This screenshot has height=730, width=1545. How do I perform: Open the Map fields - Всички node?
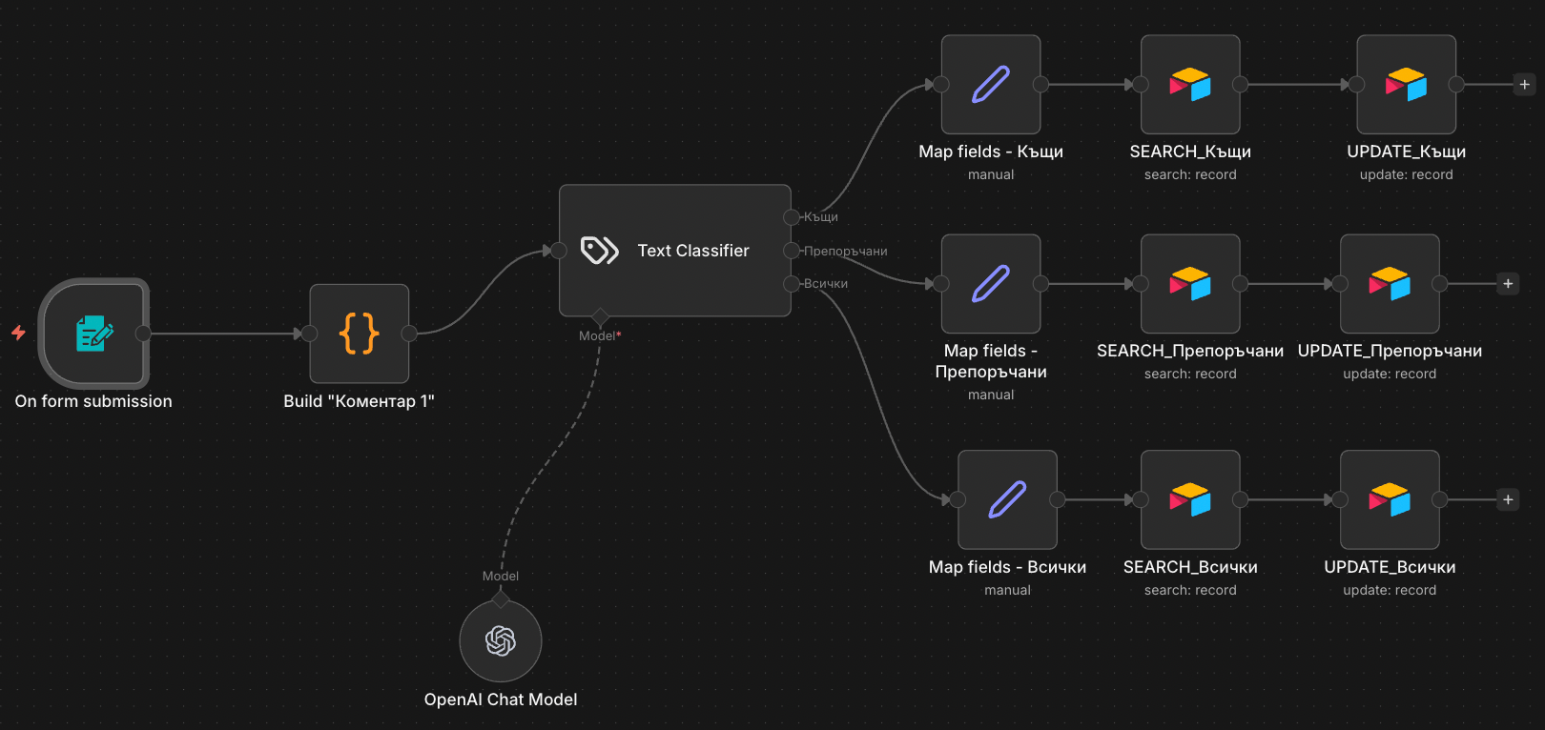pos(1007,499)
